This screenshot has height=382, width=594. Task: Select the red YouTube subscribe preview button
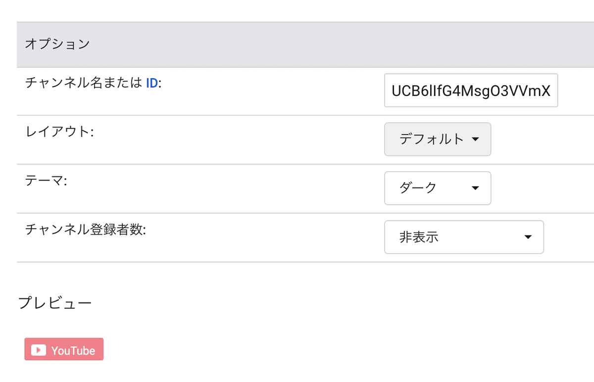click(x=63, y=349)
